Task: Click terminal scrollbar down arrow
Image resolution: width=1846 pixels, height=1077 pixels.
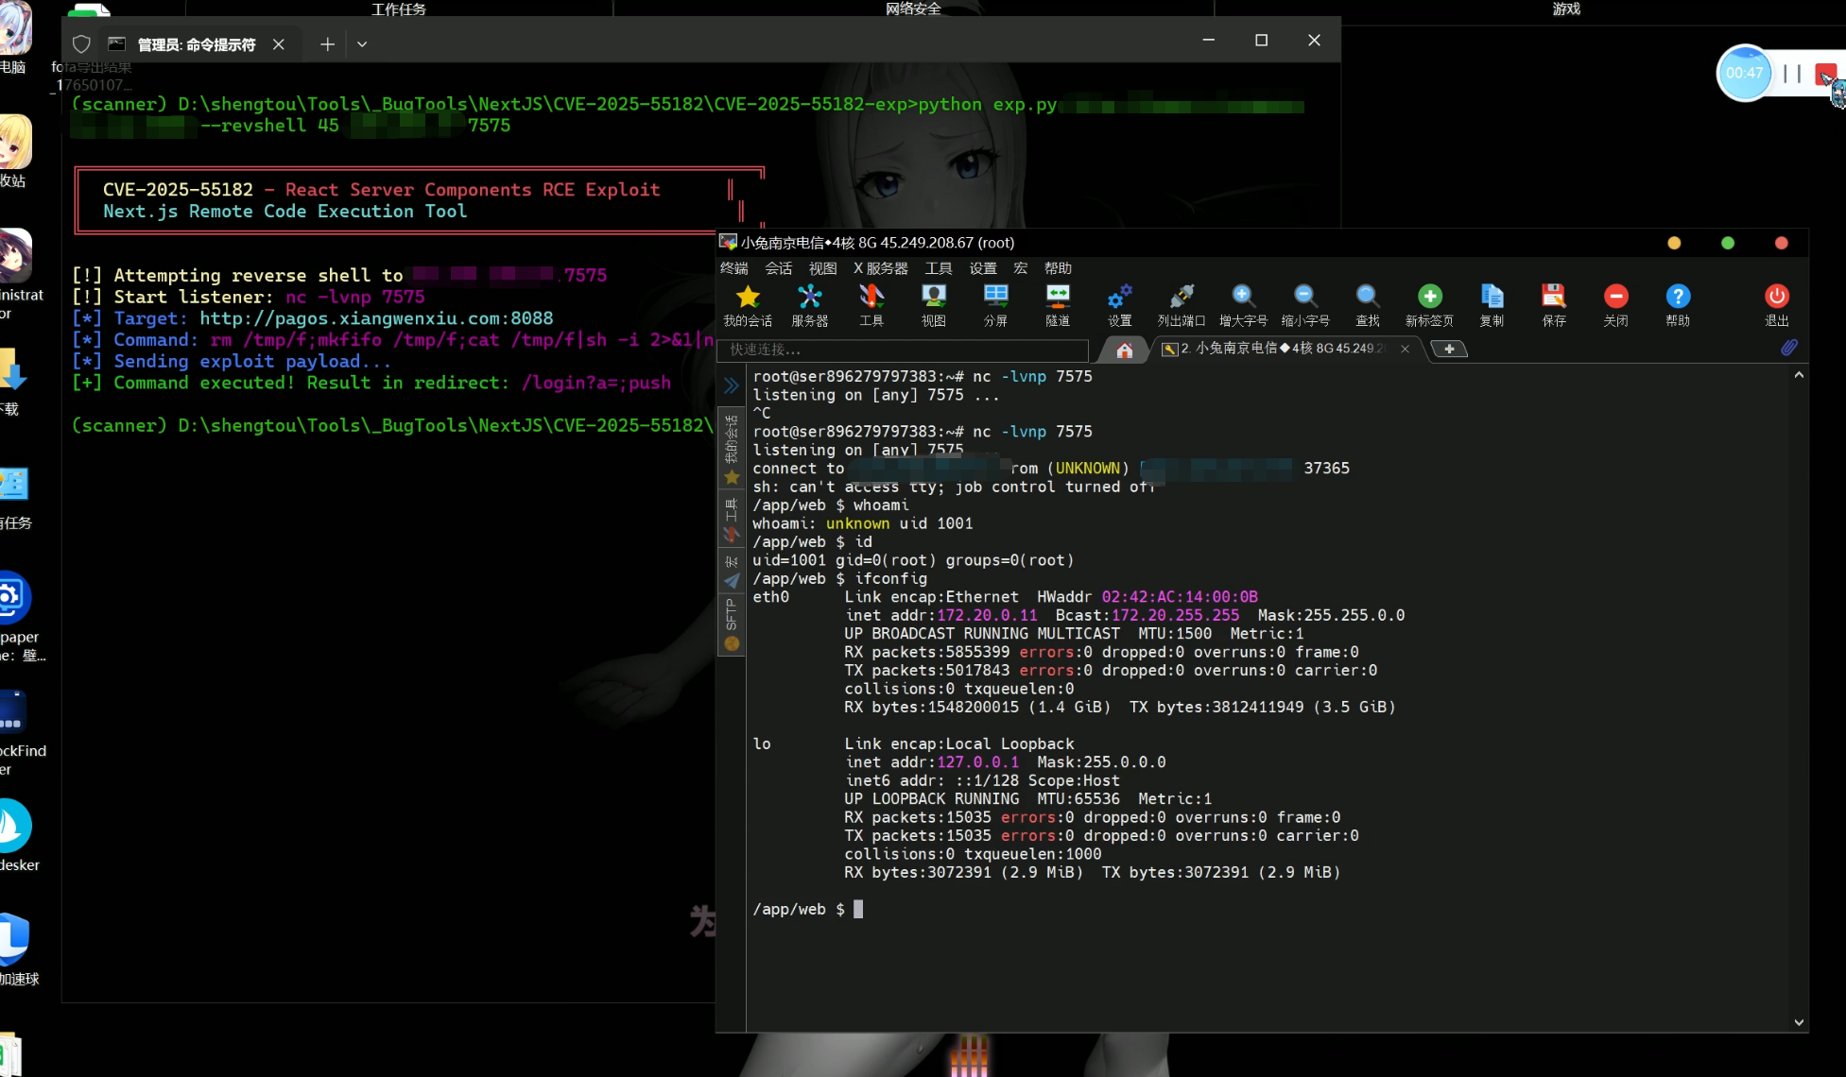Action: pyautogui.click(x=1799, y=1022)
